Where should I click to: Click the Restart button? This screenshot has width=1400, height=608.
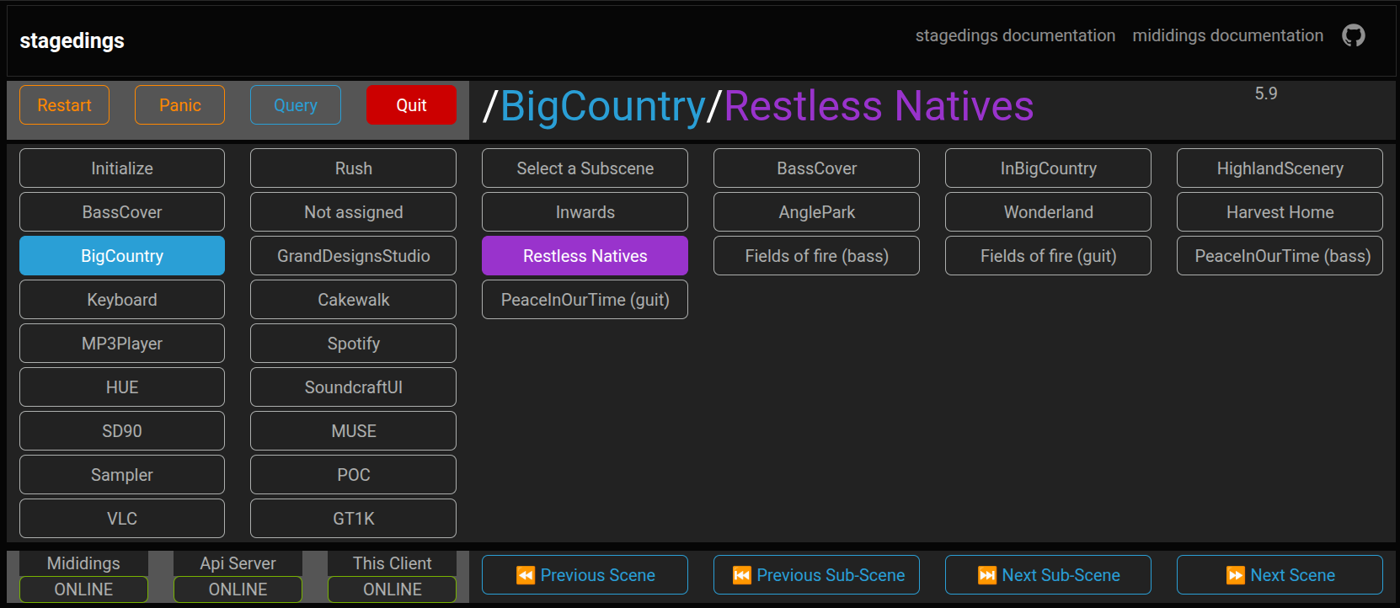point(64,105)
